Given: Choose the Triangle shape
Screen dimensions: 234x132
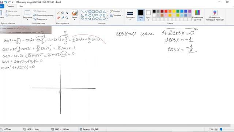Looking at the screenshot, I should tap(104, 11).
